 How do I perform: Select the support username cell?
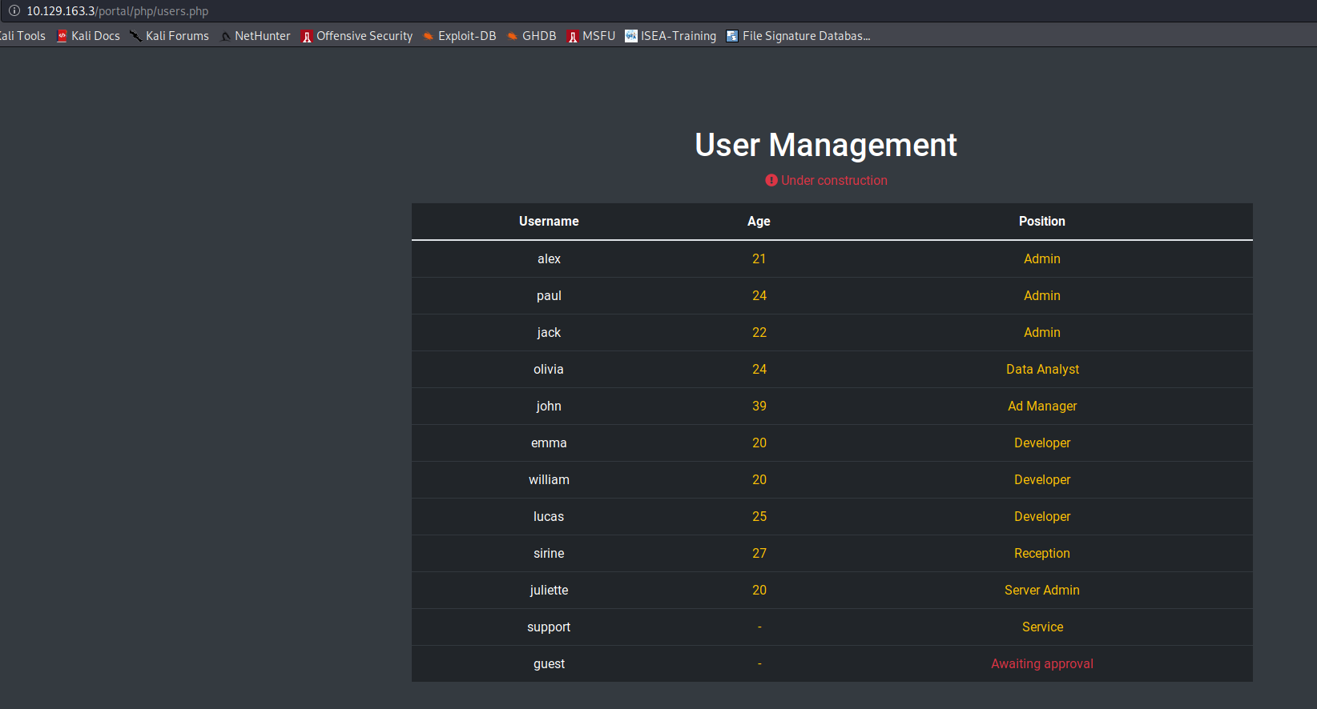(549, 627)
